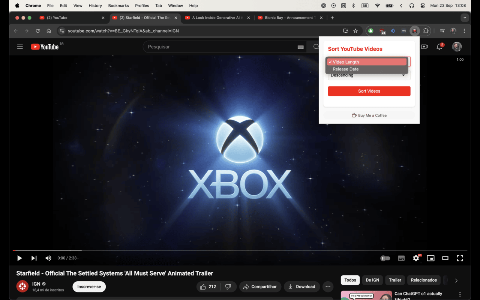Switch to theater mode

(445, 258)
